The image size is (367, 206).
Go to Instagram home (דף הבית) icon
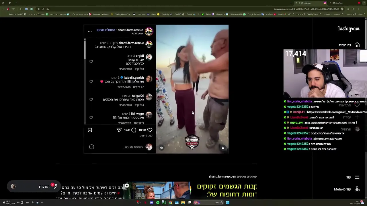[x=357, y=45]
